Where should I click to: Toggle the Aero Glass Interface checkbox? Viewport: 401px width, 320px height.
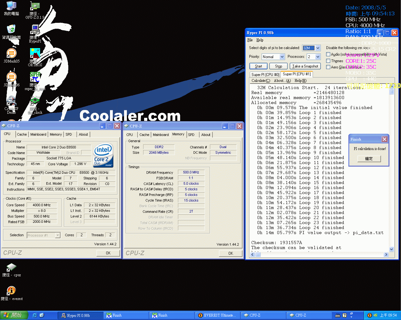[x=328, y=67]
